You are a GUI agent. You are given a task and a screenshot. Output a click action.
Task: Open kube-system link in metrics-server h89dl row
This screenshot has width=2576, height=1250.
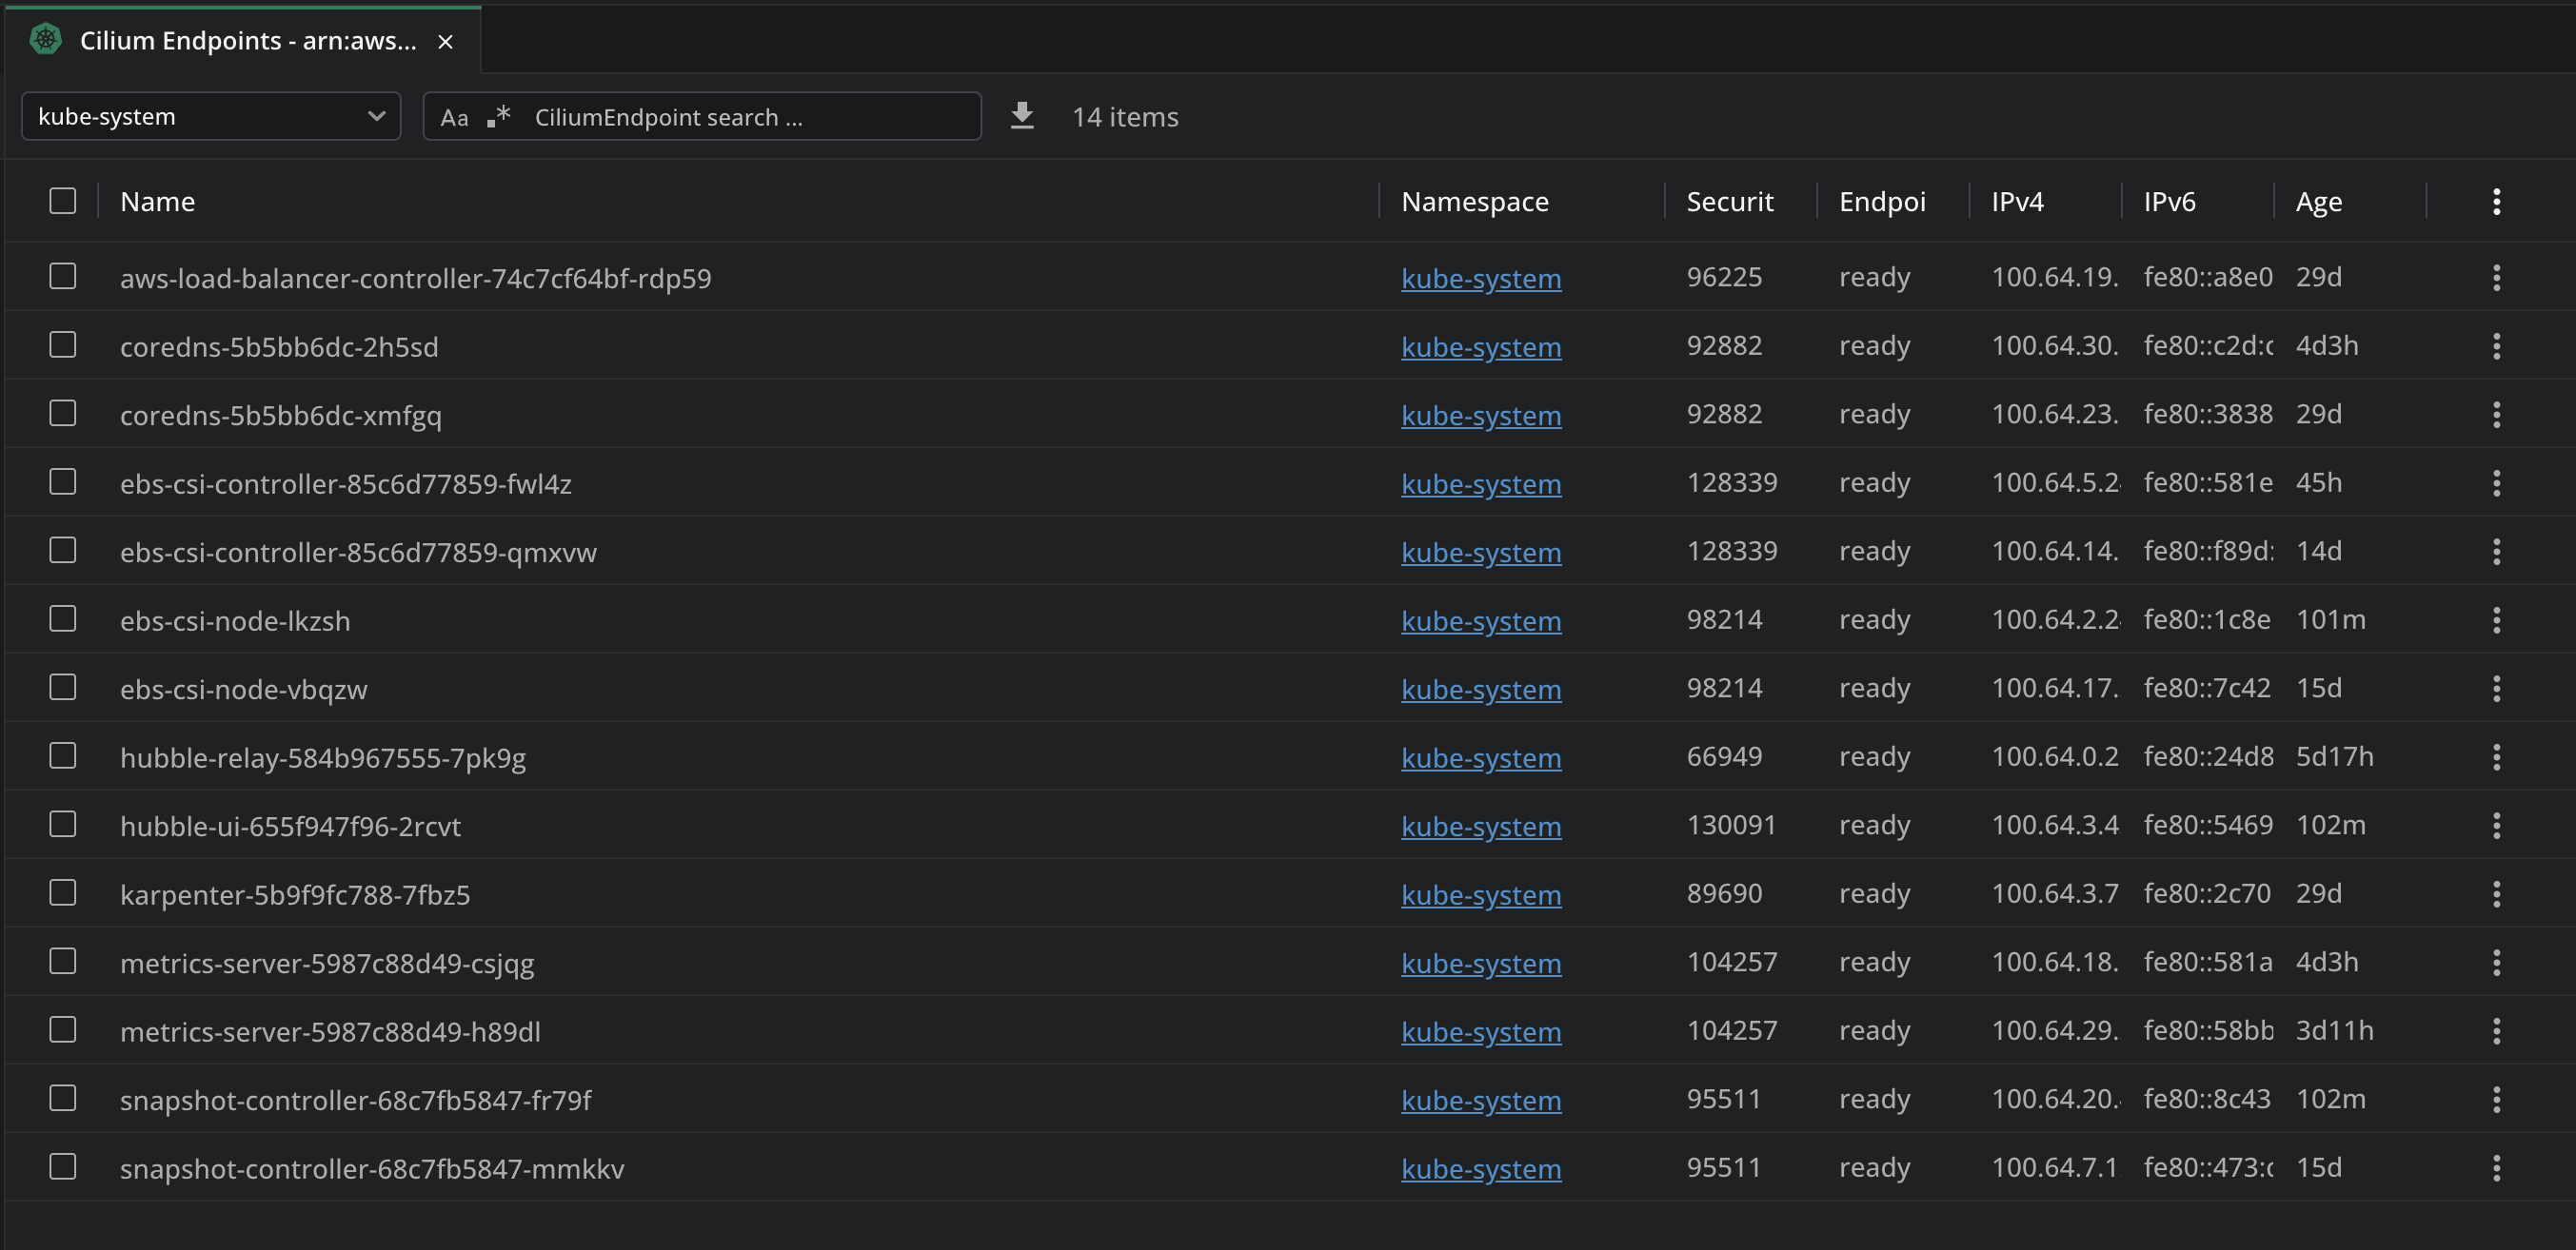tap(1481, 1032)
